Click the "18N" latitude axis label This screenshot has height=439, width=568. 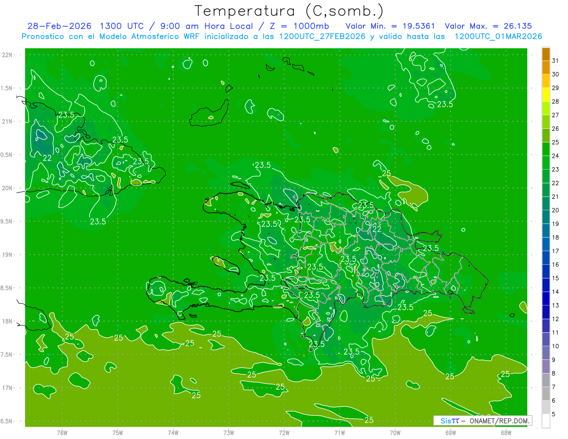[x=8, y=321]
